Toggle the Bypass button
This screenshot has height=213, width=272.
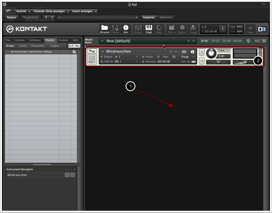[x=12, y=17]
